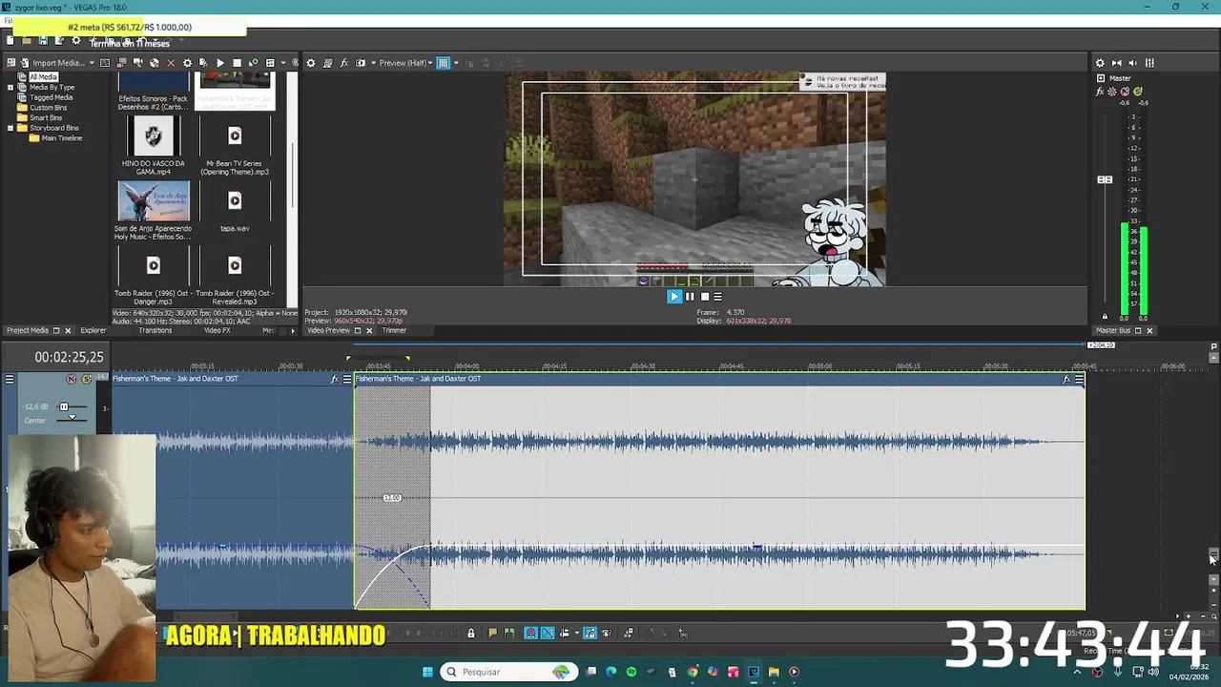Click Video Output FX icon in preview toolbar
1221x687 pixels.
(x=344, y=63)
